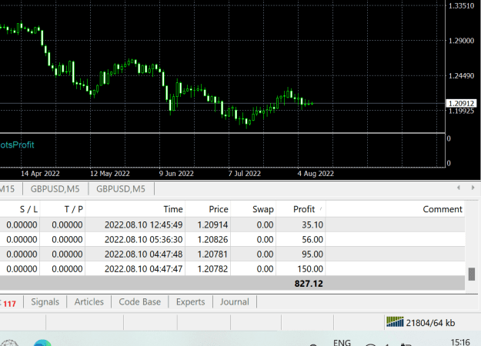481x346 pixels.
Task: Click profit value 150.00
Action: 310,269
